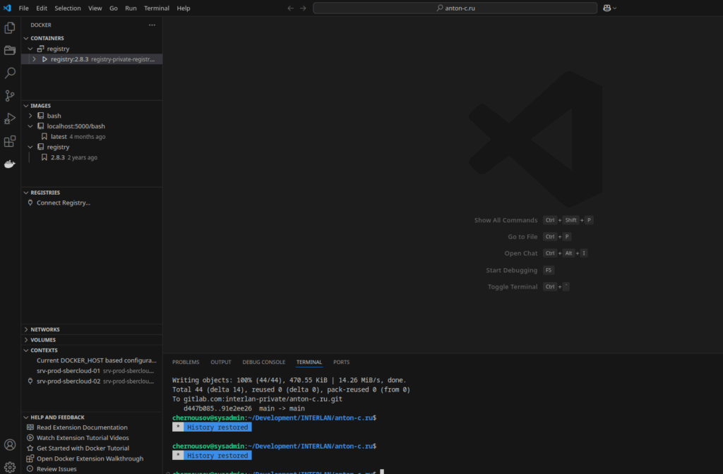Image resolution: width=723 pixels, height=474 pixels.
Task: Open Docker panel more actions ellipsis
Action: pos(152,25)
